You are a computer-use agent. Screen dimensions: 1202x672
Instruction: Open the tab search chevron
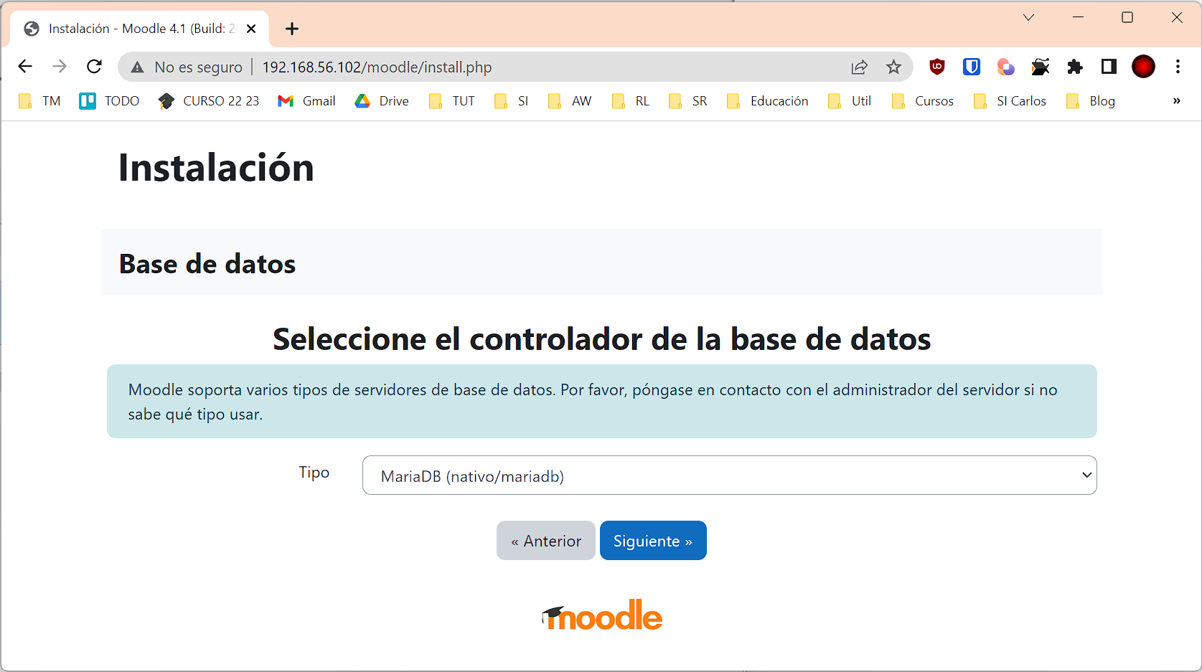[x=1028, y=17]
